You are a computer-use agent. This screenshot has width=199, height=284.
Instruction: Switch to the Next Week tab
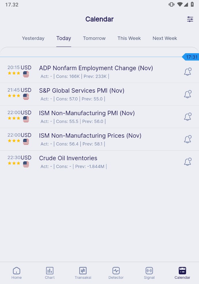click(165, 38)
